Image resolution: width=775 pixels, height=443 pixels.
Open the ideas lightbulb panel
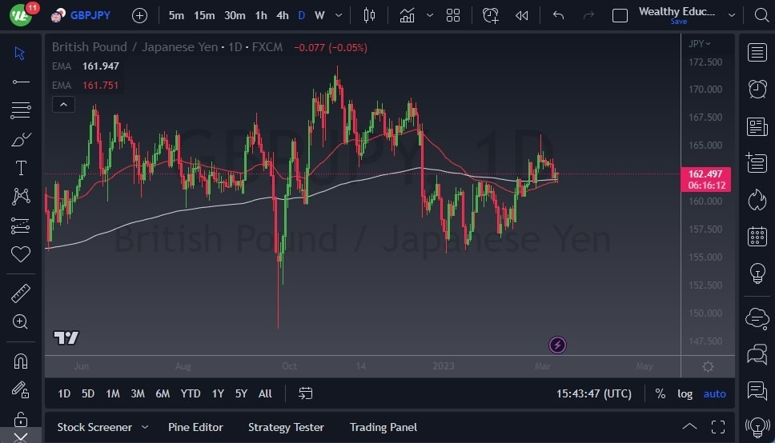point(757,273)
